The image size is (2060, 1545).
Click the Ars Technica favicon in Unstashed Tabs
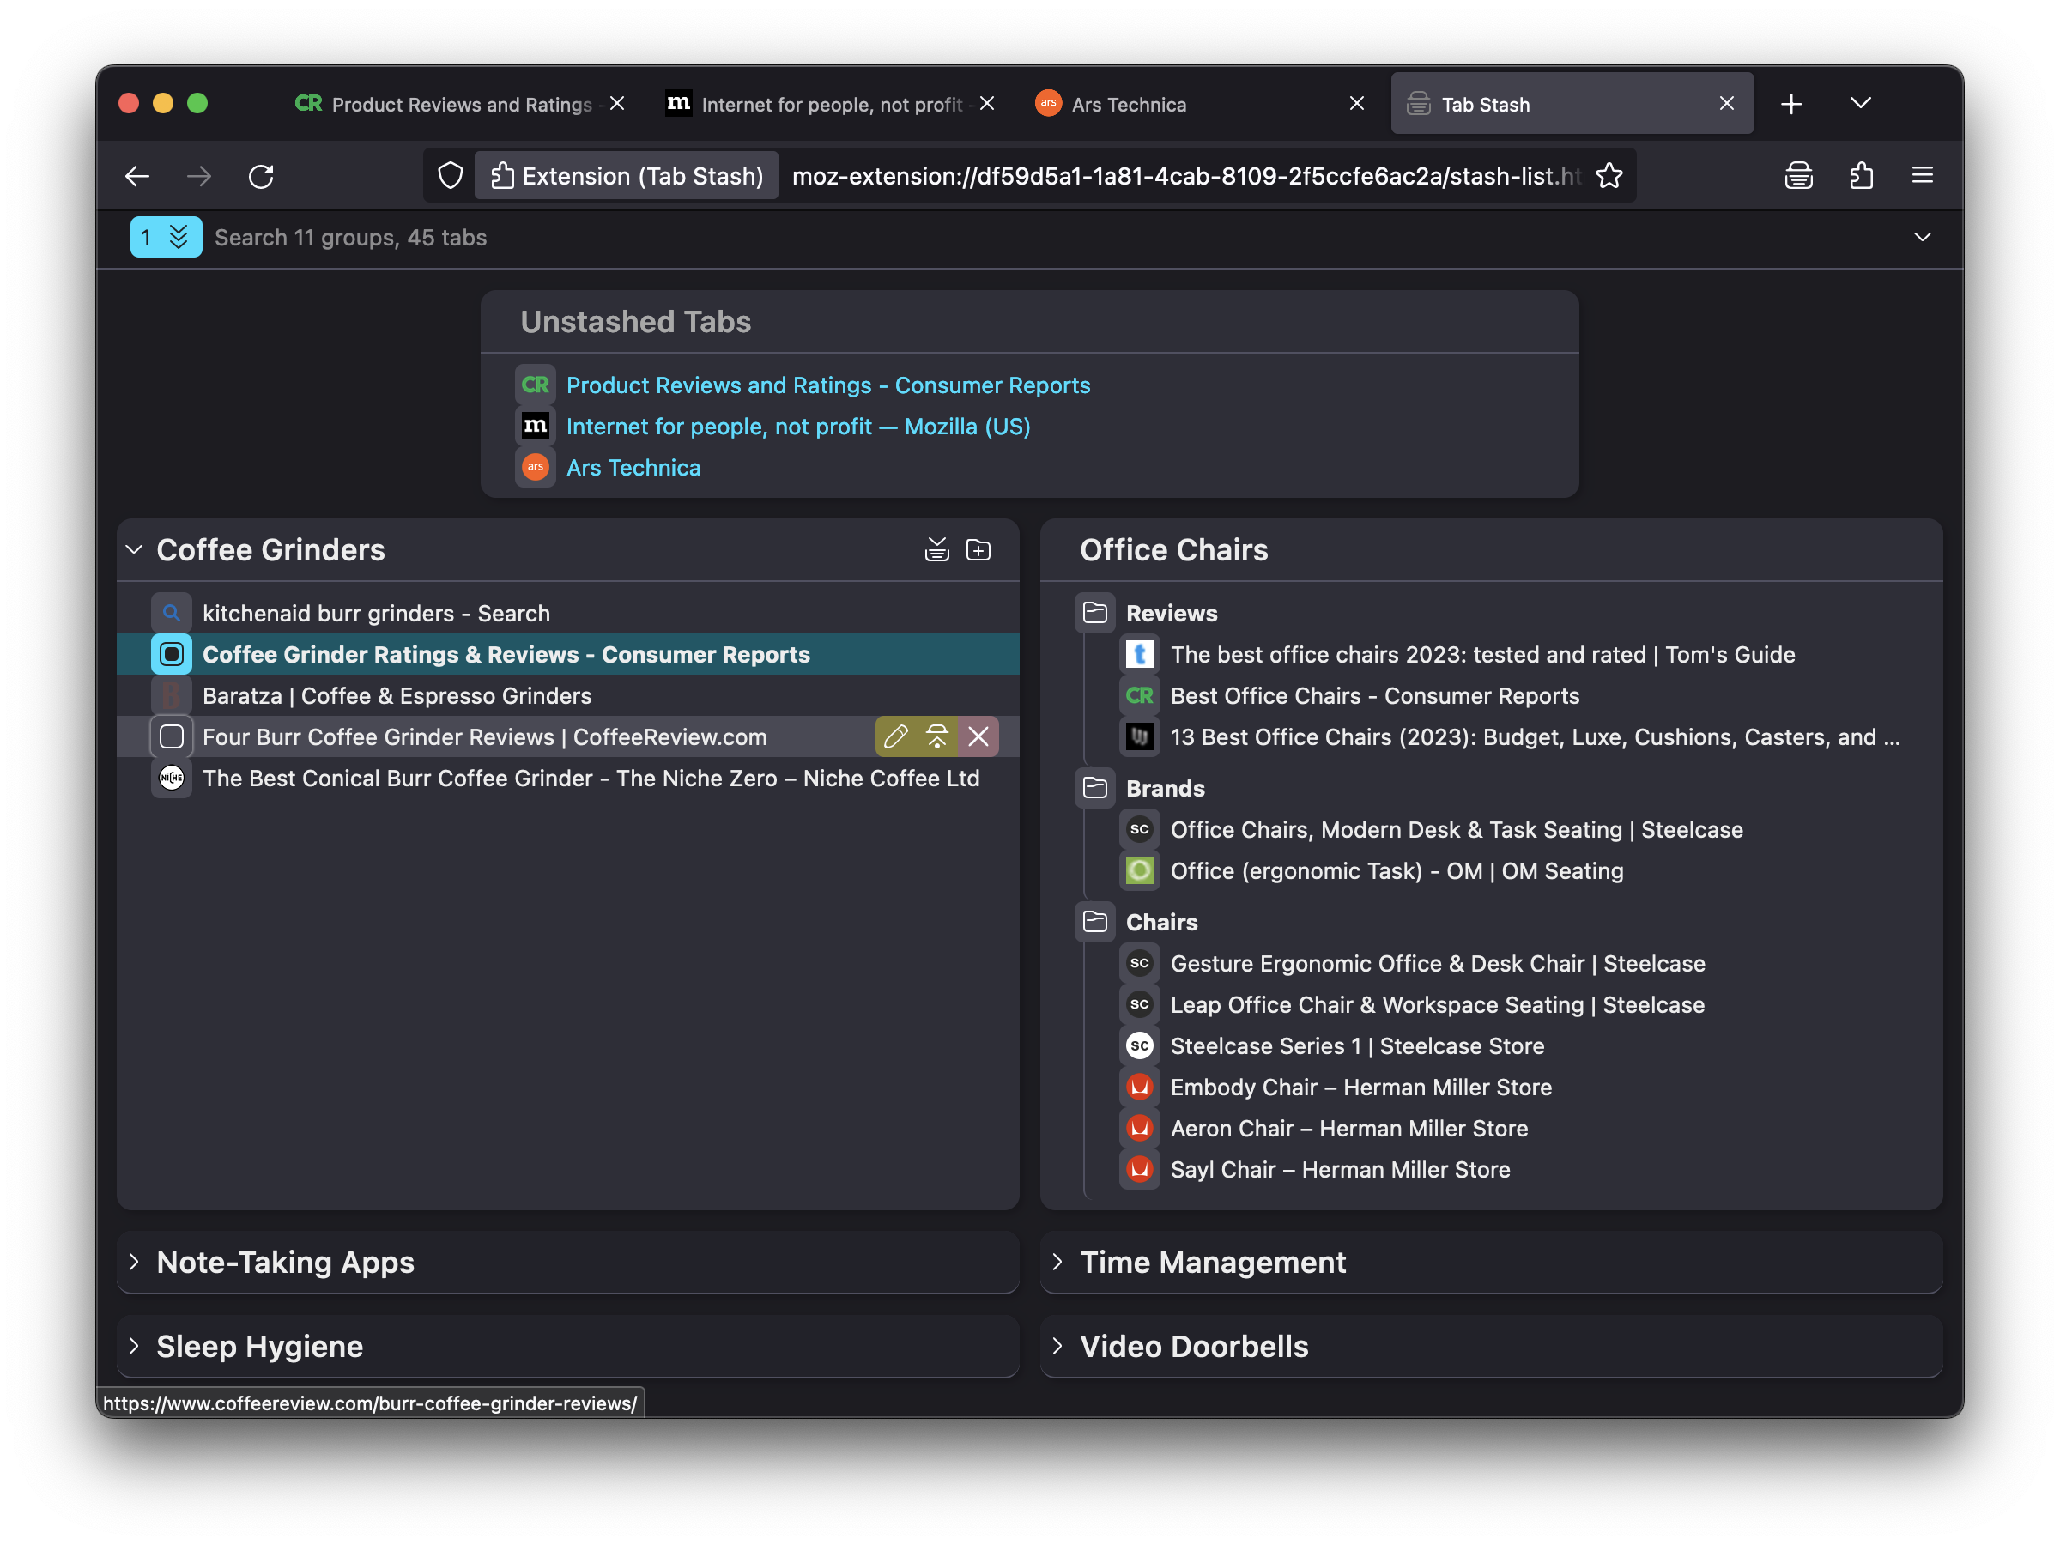point(536,468)
